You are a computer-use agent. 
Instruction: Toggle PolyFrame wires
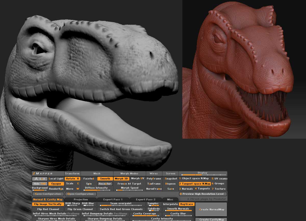point(154,179)
